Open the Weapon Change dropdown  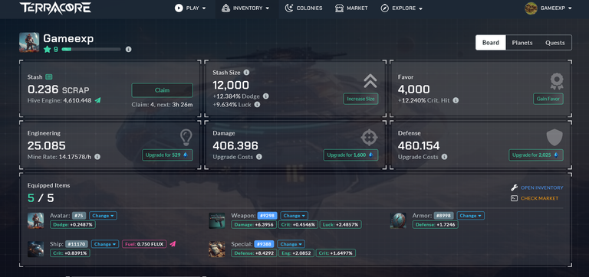(x=294, y=216)
